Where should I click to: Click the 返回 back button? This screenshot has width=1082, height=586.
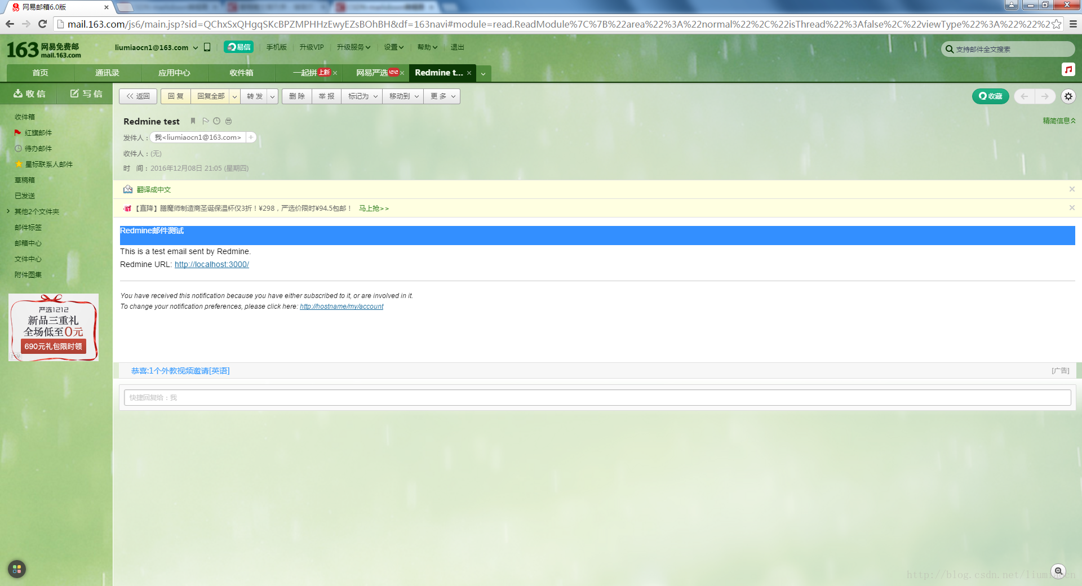[138, 96]
